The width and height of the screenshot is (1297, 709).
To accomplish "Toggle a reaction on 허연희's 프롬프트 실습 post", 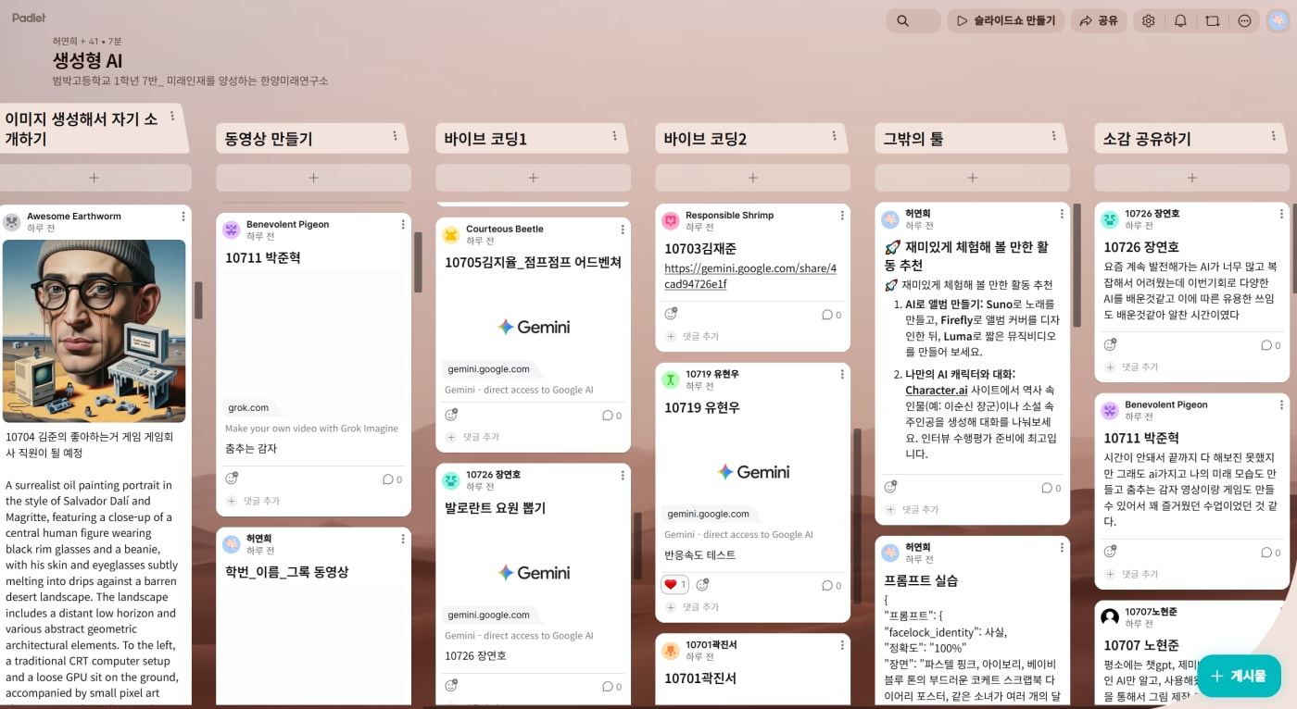I will click(x=890, y=486).
